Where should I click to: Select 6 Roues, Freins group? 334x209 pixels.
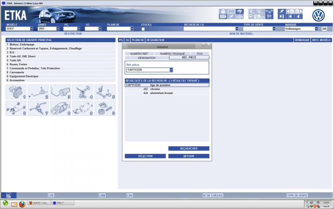click(x=61, y=64)
